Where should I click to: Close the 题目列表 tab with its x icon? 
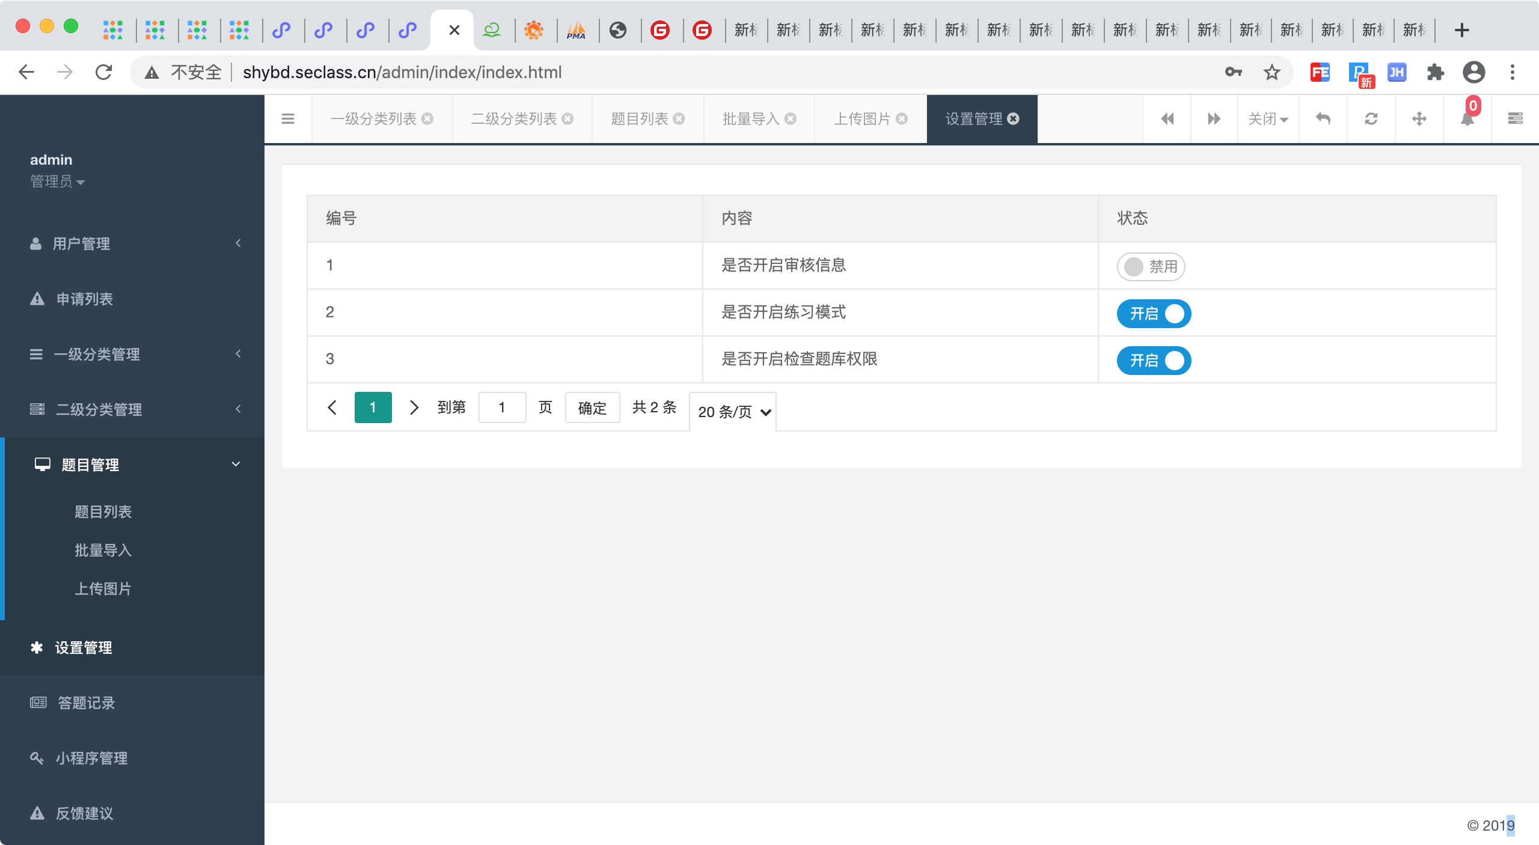[x=679, y=119]
